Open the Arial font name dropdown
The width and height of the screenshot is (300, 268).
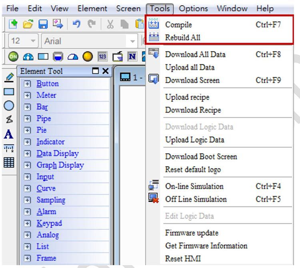pos(132,41)
